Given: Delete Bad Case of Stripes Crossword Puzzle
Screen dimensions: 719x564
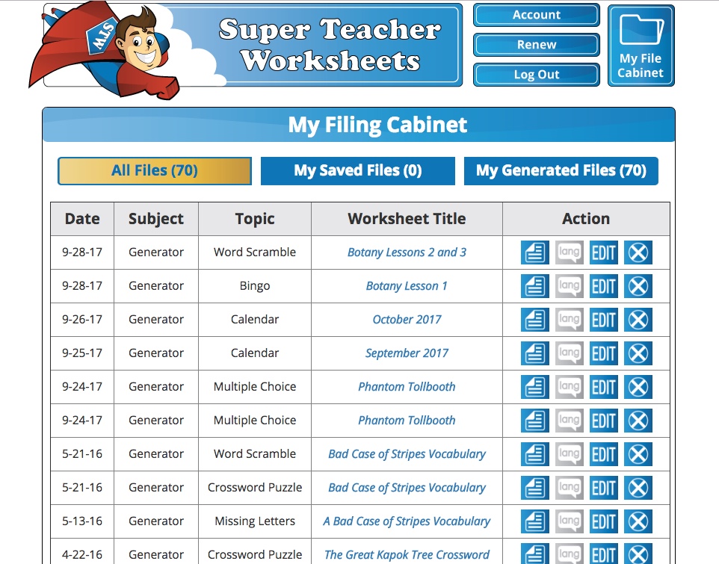Looking at the screenshot, I should (x=638, y=488).
